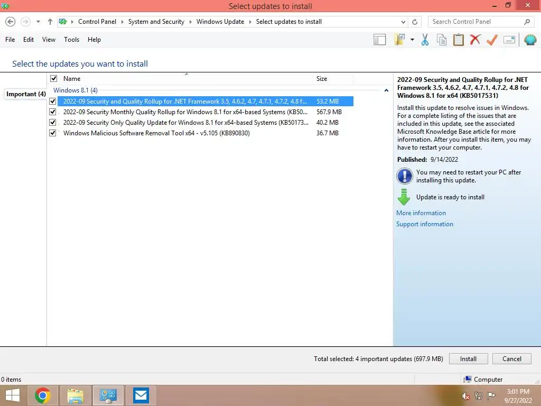Click the orange checkmark toolbar icon
Image resolution: width=541 pixels, height=406 pixels.
pos(492,40)
